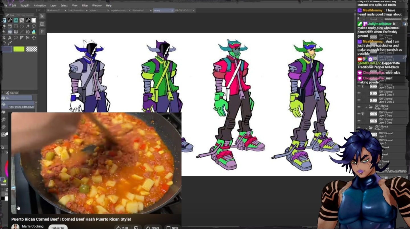Screen dimensions: 410x229
Task: Select the four-arrow Move tool
Action: [x=34, y=38]
